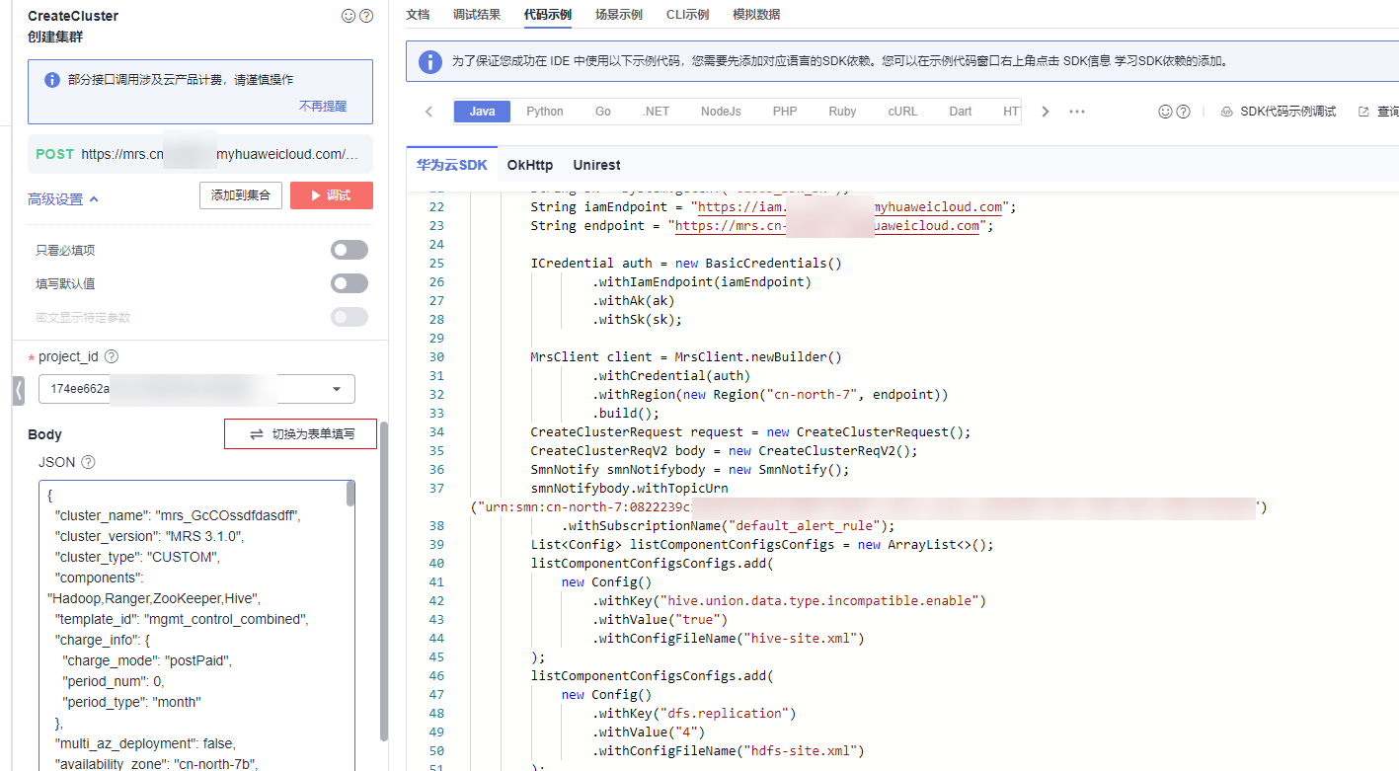Select the NodeJs language tab
This screenshot has height=771, width=1399.
point(721,112)
